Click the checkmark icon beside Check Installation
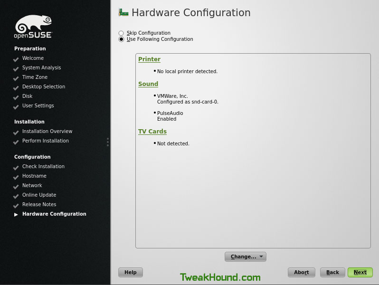Screen dimensions: 379x285 pos(16,168)
